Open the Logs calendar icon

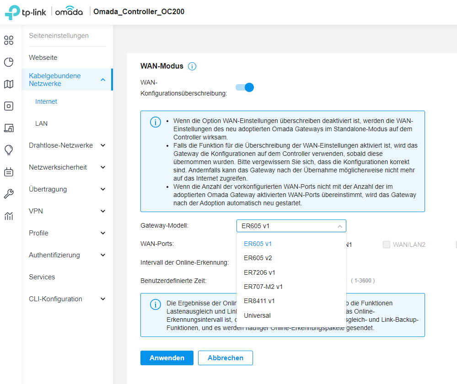tap(9, 172)
